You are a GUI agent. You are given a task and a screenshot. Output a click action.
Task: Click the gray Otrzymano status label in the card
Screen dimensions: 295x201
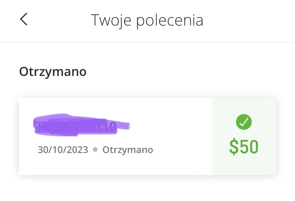point(128,150)
